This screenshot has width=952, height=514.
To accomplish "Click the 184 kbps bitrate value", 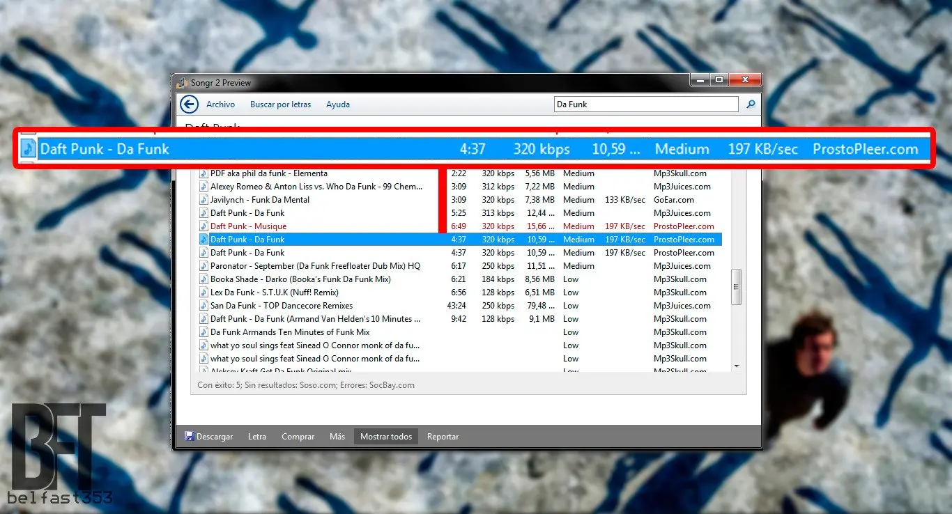I will (x=498, y=279).
